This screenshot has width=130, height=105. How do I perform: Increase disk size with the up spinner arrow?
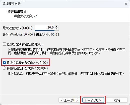[x=57, y=26]
